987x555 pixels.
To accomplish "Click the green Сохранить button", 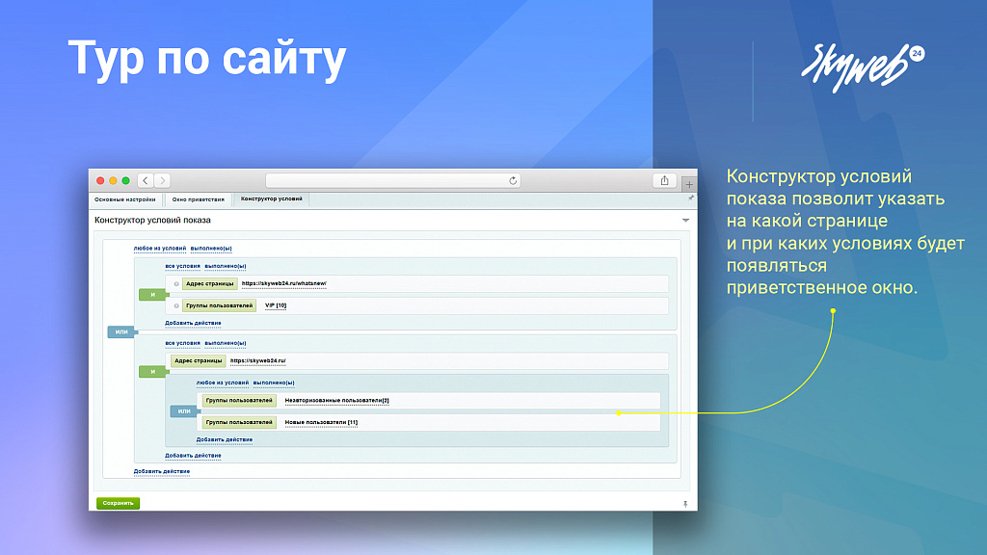I will [120, 504].
